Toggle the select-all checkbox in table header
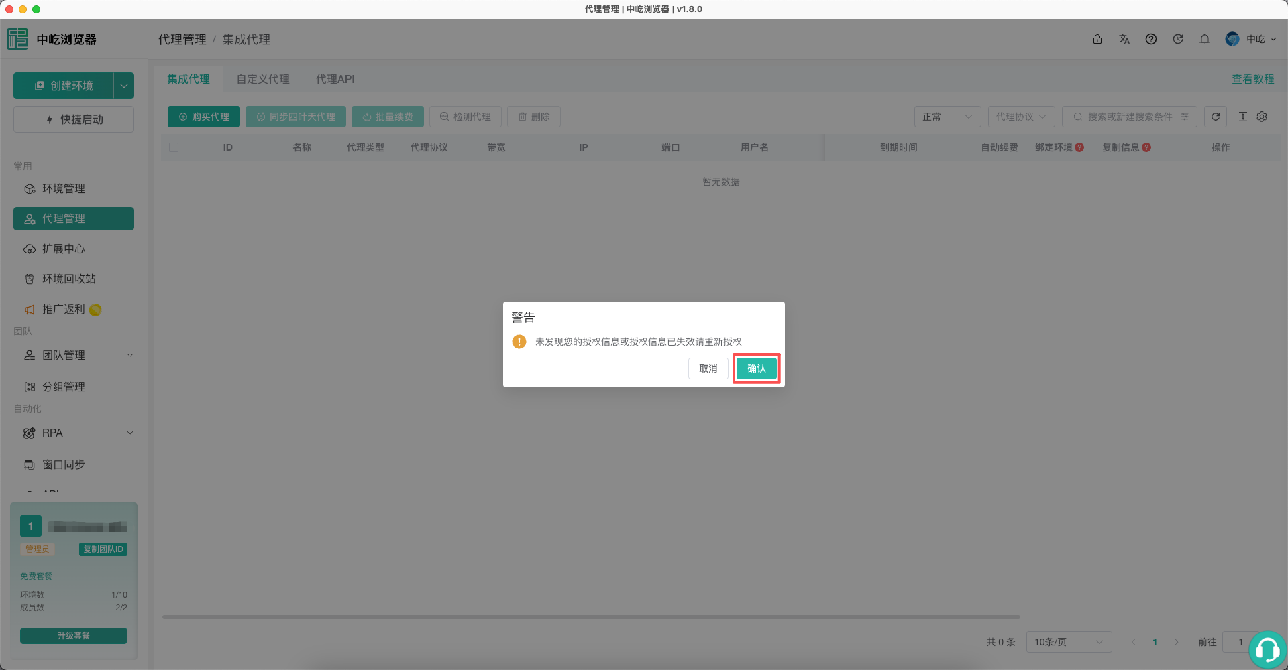The height and width of the screenshot is (670, 1288). coord(174,147)
